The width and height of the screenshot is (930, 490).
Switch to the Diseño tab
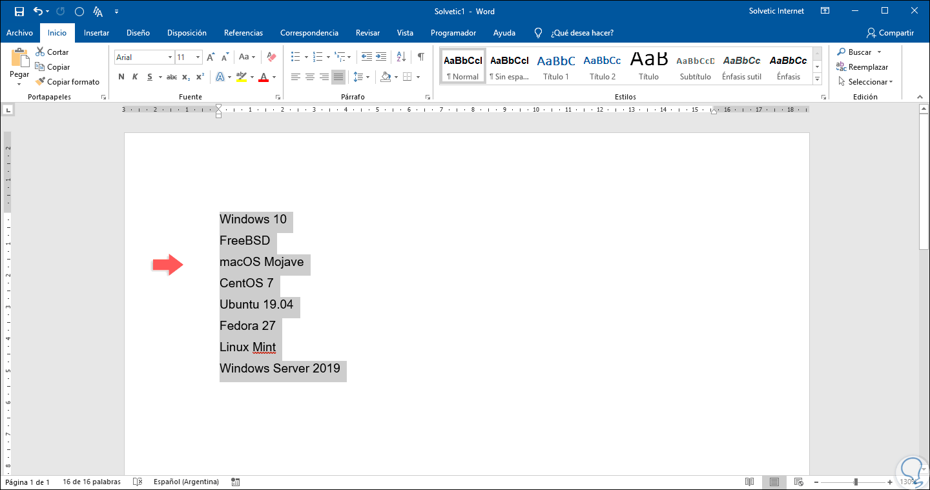(138, 33)
